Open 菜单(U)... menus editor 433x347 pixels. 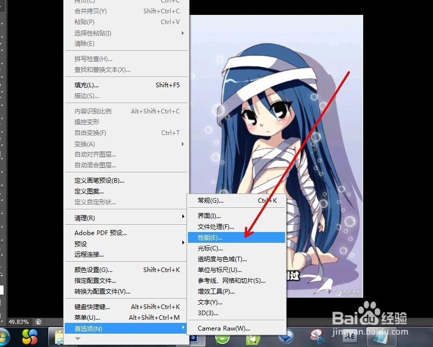[x=126, y=317]
